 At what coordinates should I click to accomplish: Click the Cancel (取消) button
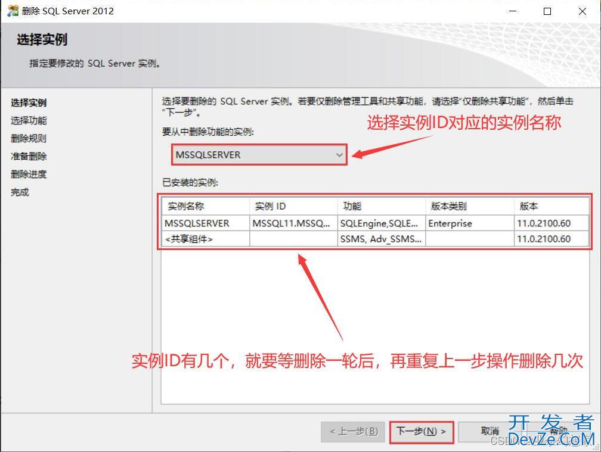[x=490, y=432]
